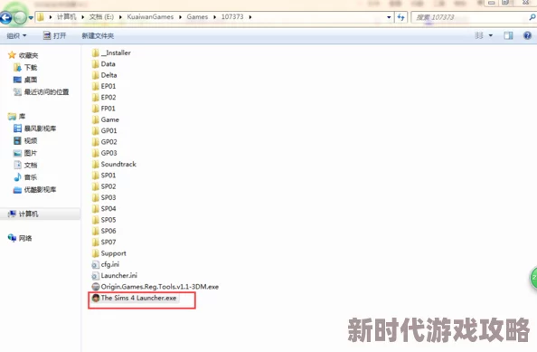The image size is (537, 352).
Task: Select the Launcher.ini file
Action: (x=115, y=276)
